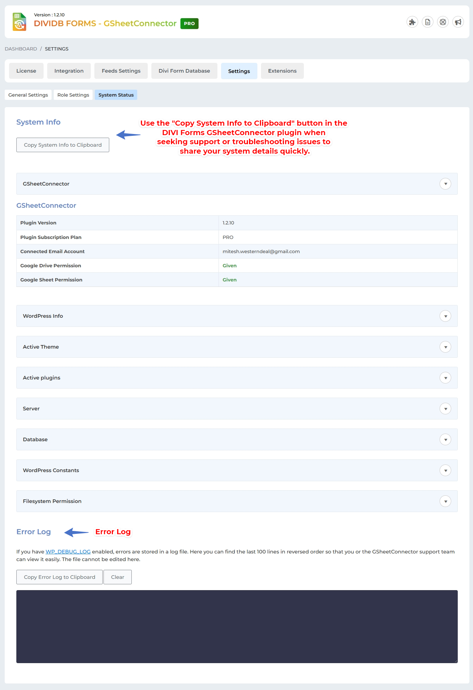Follow the WP_DEBUG_LOG link
This screenshot has width=473, height=690.
(x=68, y=552)
